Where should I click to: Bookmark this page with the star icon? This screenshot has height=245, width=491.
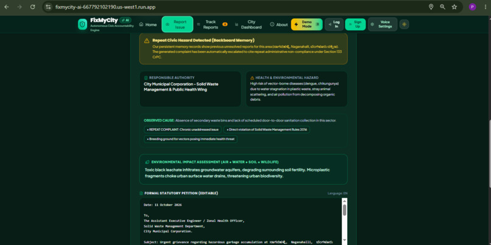[454, 7]
